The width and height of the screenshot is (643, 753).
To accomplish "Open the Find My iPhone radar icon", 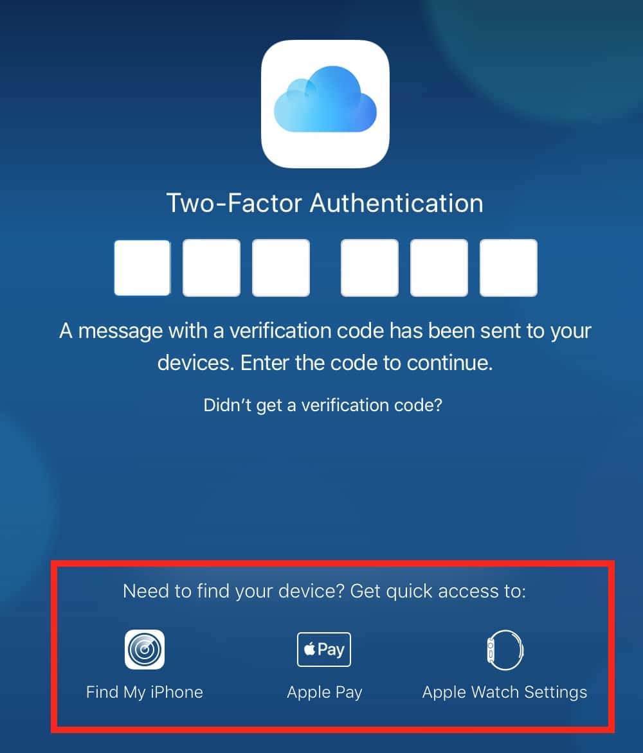I will (145, 650).
